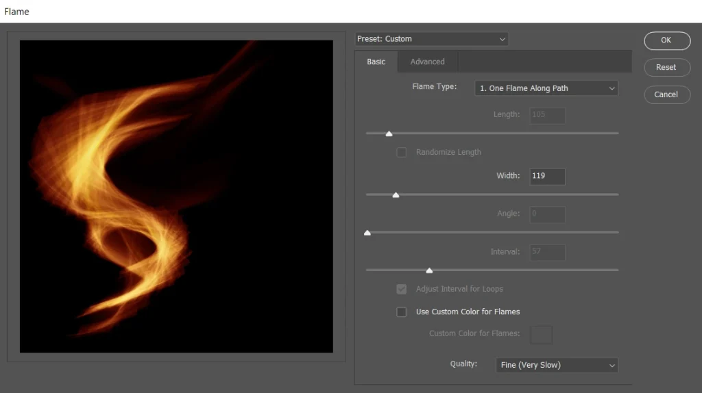Viewport: 702px width, 393px height.
Task: Click the flame preview image
Action: point(176,196)
